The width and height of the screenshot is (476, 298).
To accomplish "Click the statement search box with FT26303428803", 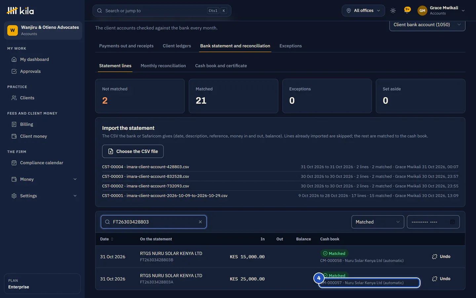I will 154,222.
